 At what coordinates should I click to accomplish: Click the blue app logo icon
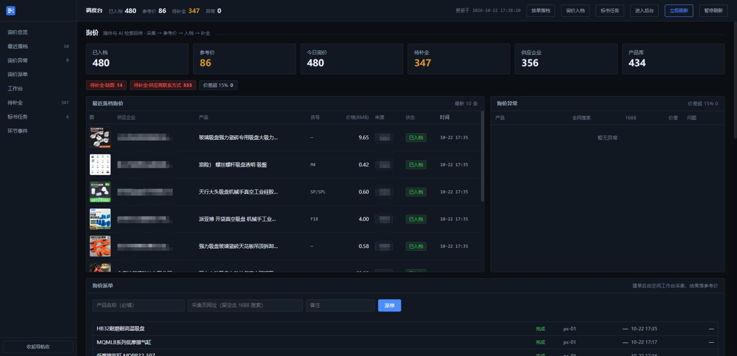click(x=11, y=11)
